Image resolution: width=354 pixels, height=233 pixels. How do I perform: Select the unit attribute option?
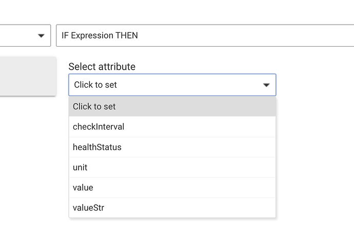(x=172, y=167)
